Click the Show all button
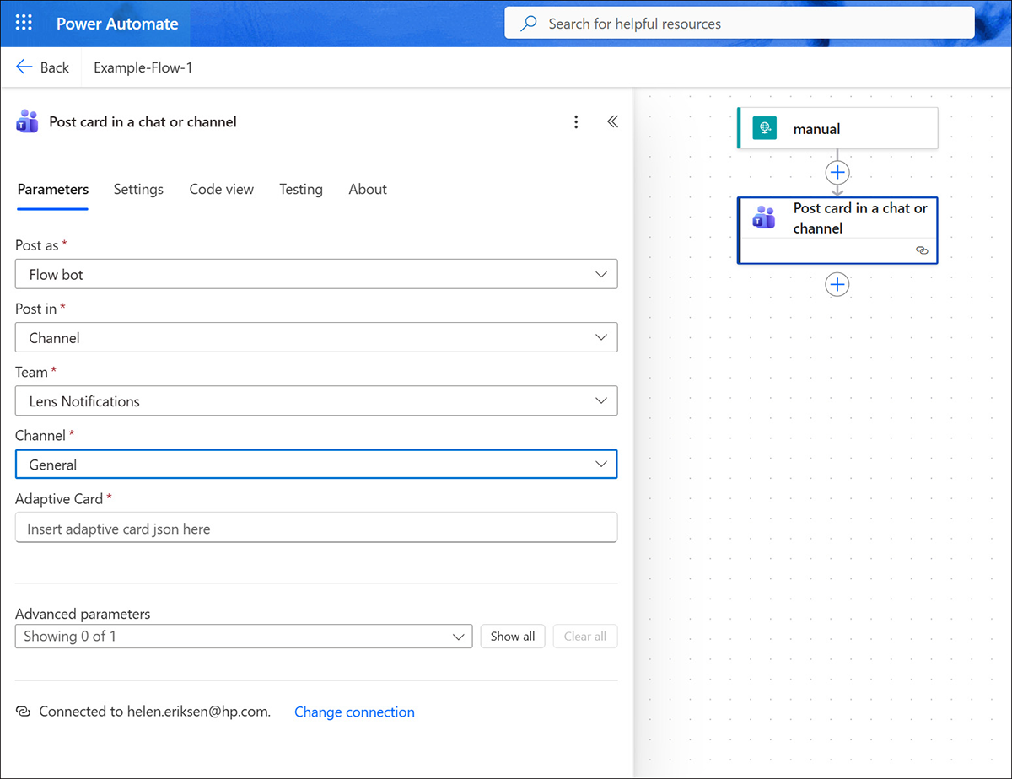 point(512,636)
